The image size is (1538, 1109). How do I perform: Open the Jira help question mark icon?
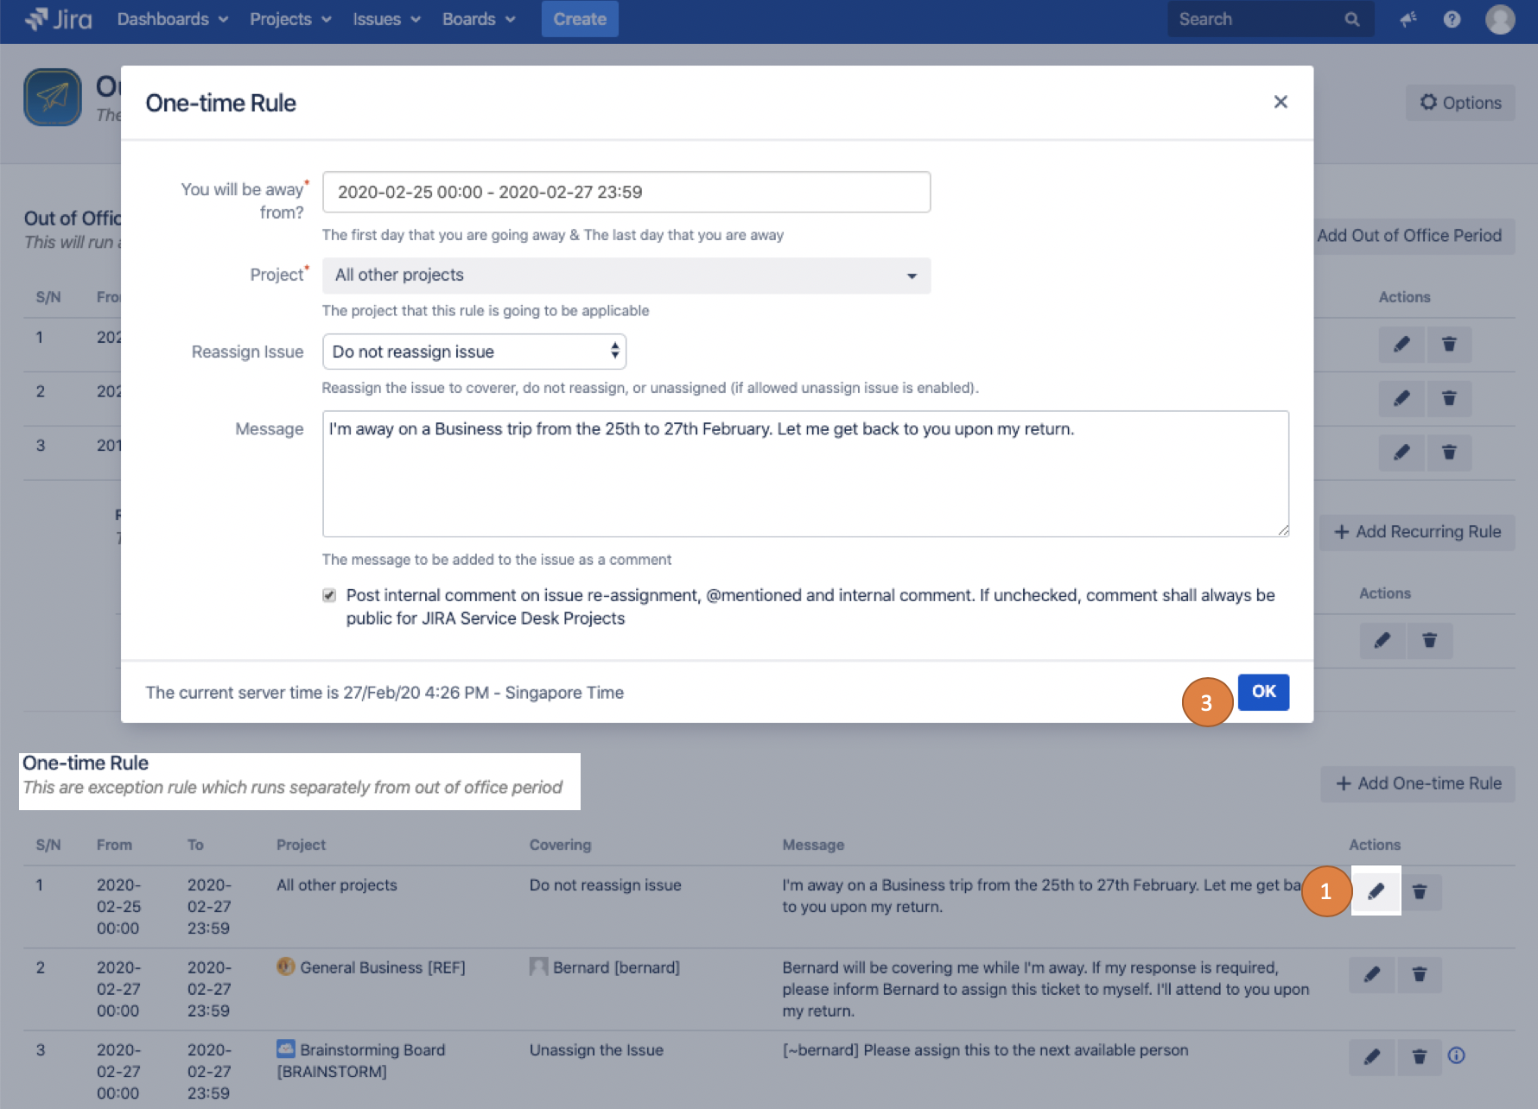1452,19
